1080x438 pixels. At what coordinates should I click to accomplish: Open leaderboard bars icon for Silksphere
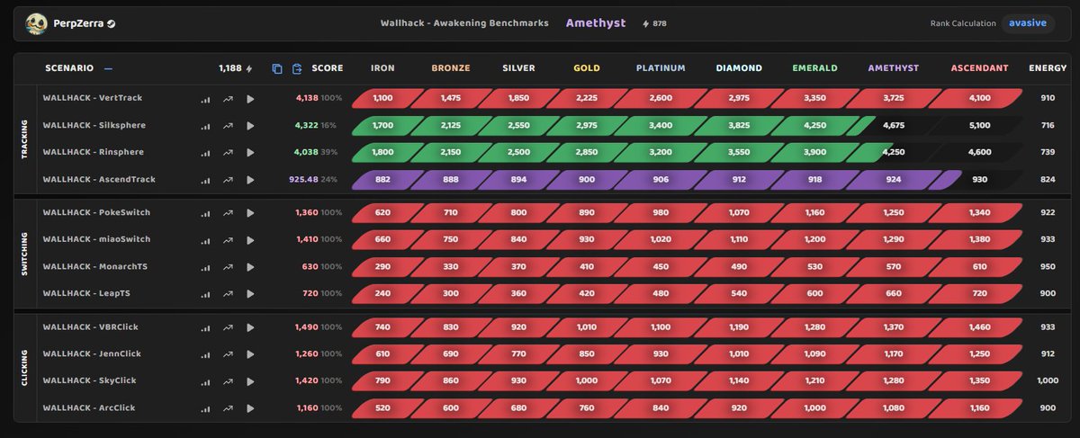(x=205, y=126)
